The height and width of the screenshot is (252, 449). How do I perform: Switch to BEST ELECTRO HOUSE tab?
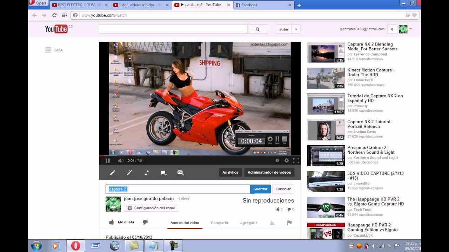(80, 5)
